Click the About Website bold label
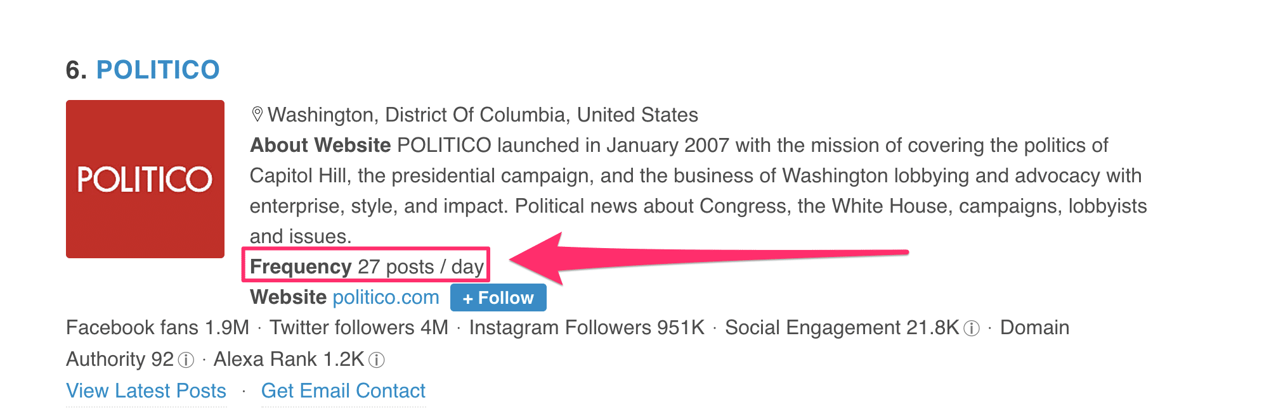This screenshot has height=419, width=1276. pyautogui.click(x=320, y=146)
